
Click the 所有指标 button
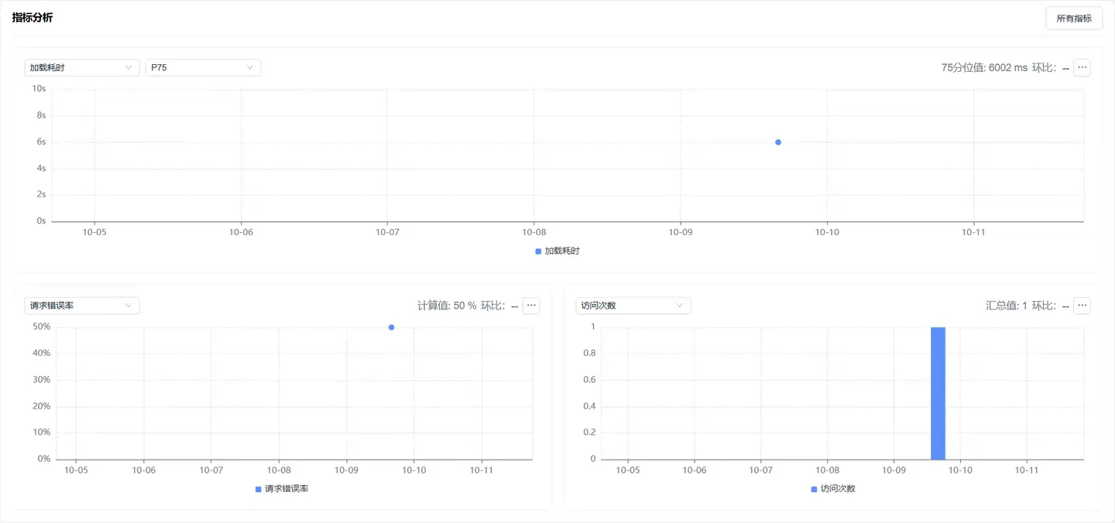point(1073,19)
